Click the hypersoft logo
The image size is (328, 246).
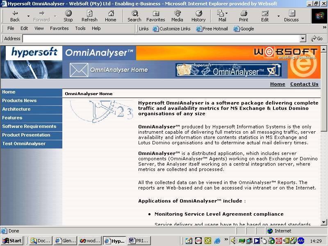coord(34,53)
